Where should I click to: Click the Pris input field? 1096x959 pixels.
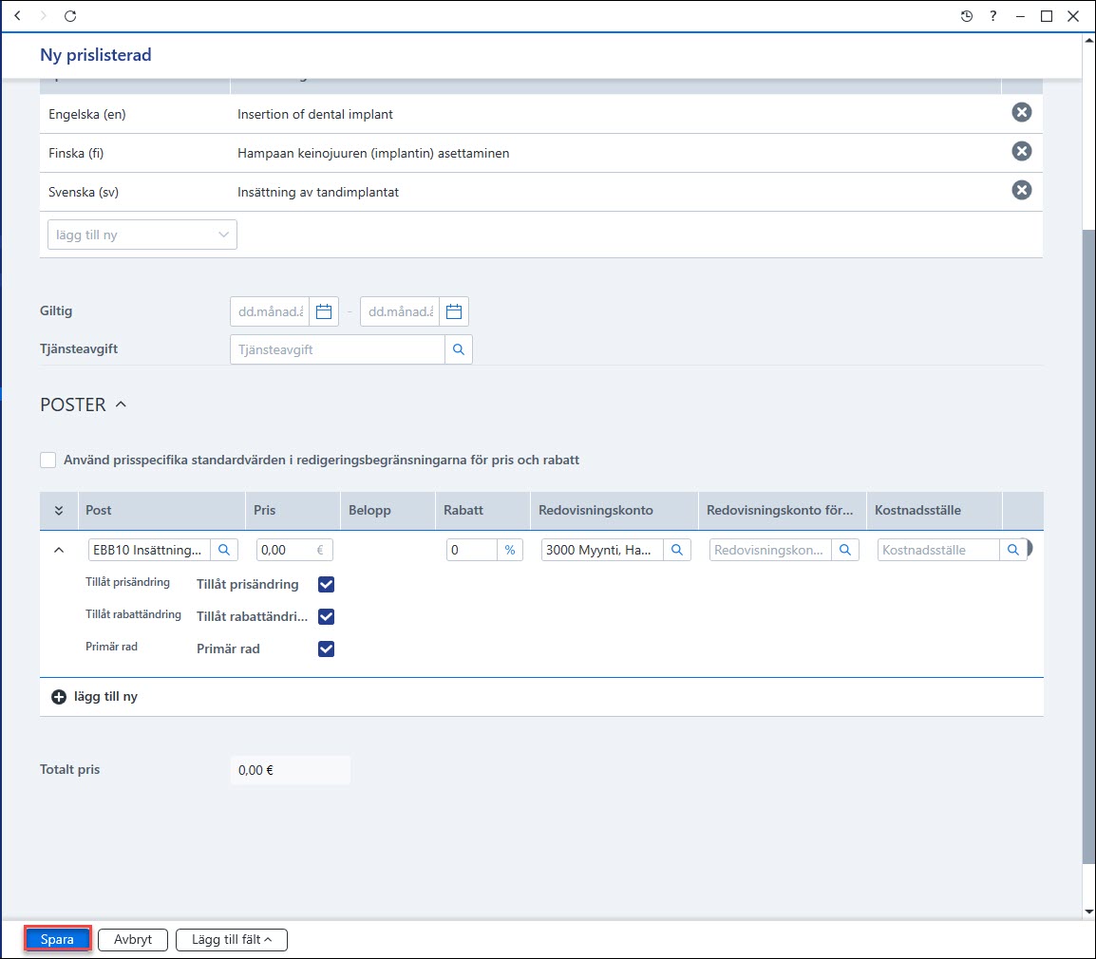[x=286, y=550]
